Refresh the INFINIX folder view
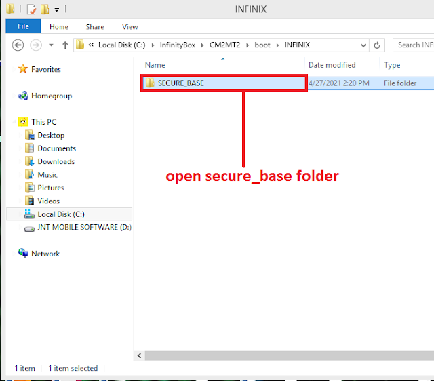434x381 pixels. coord(377,45)
